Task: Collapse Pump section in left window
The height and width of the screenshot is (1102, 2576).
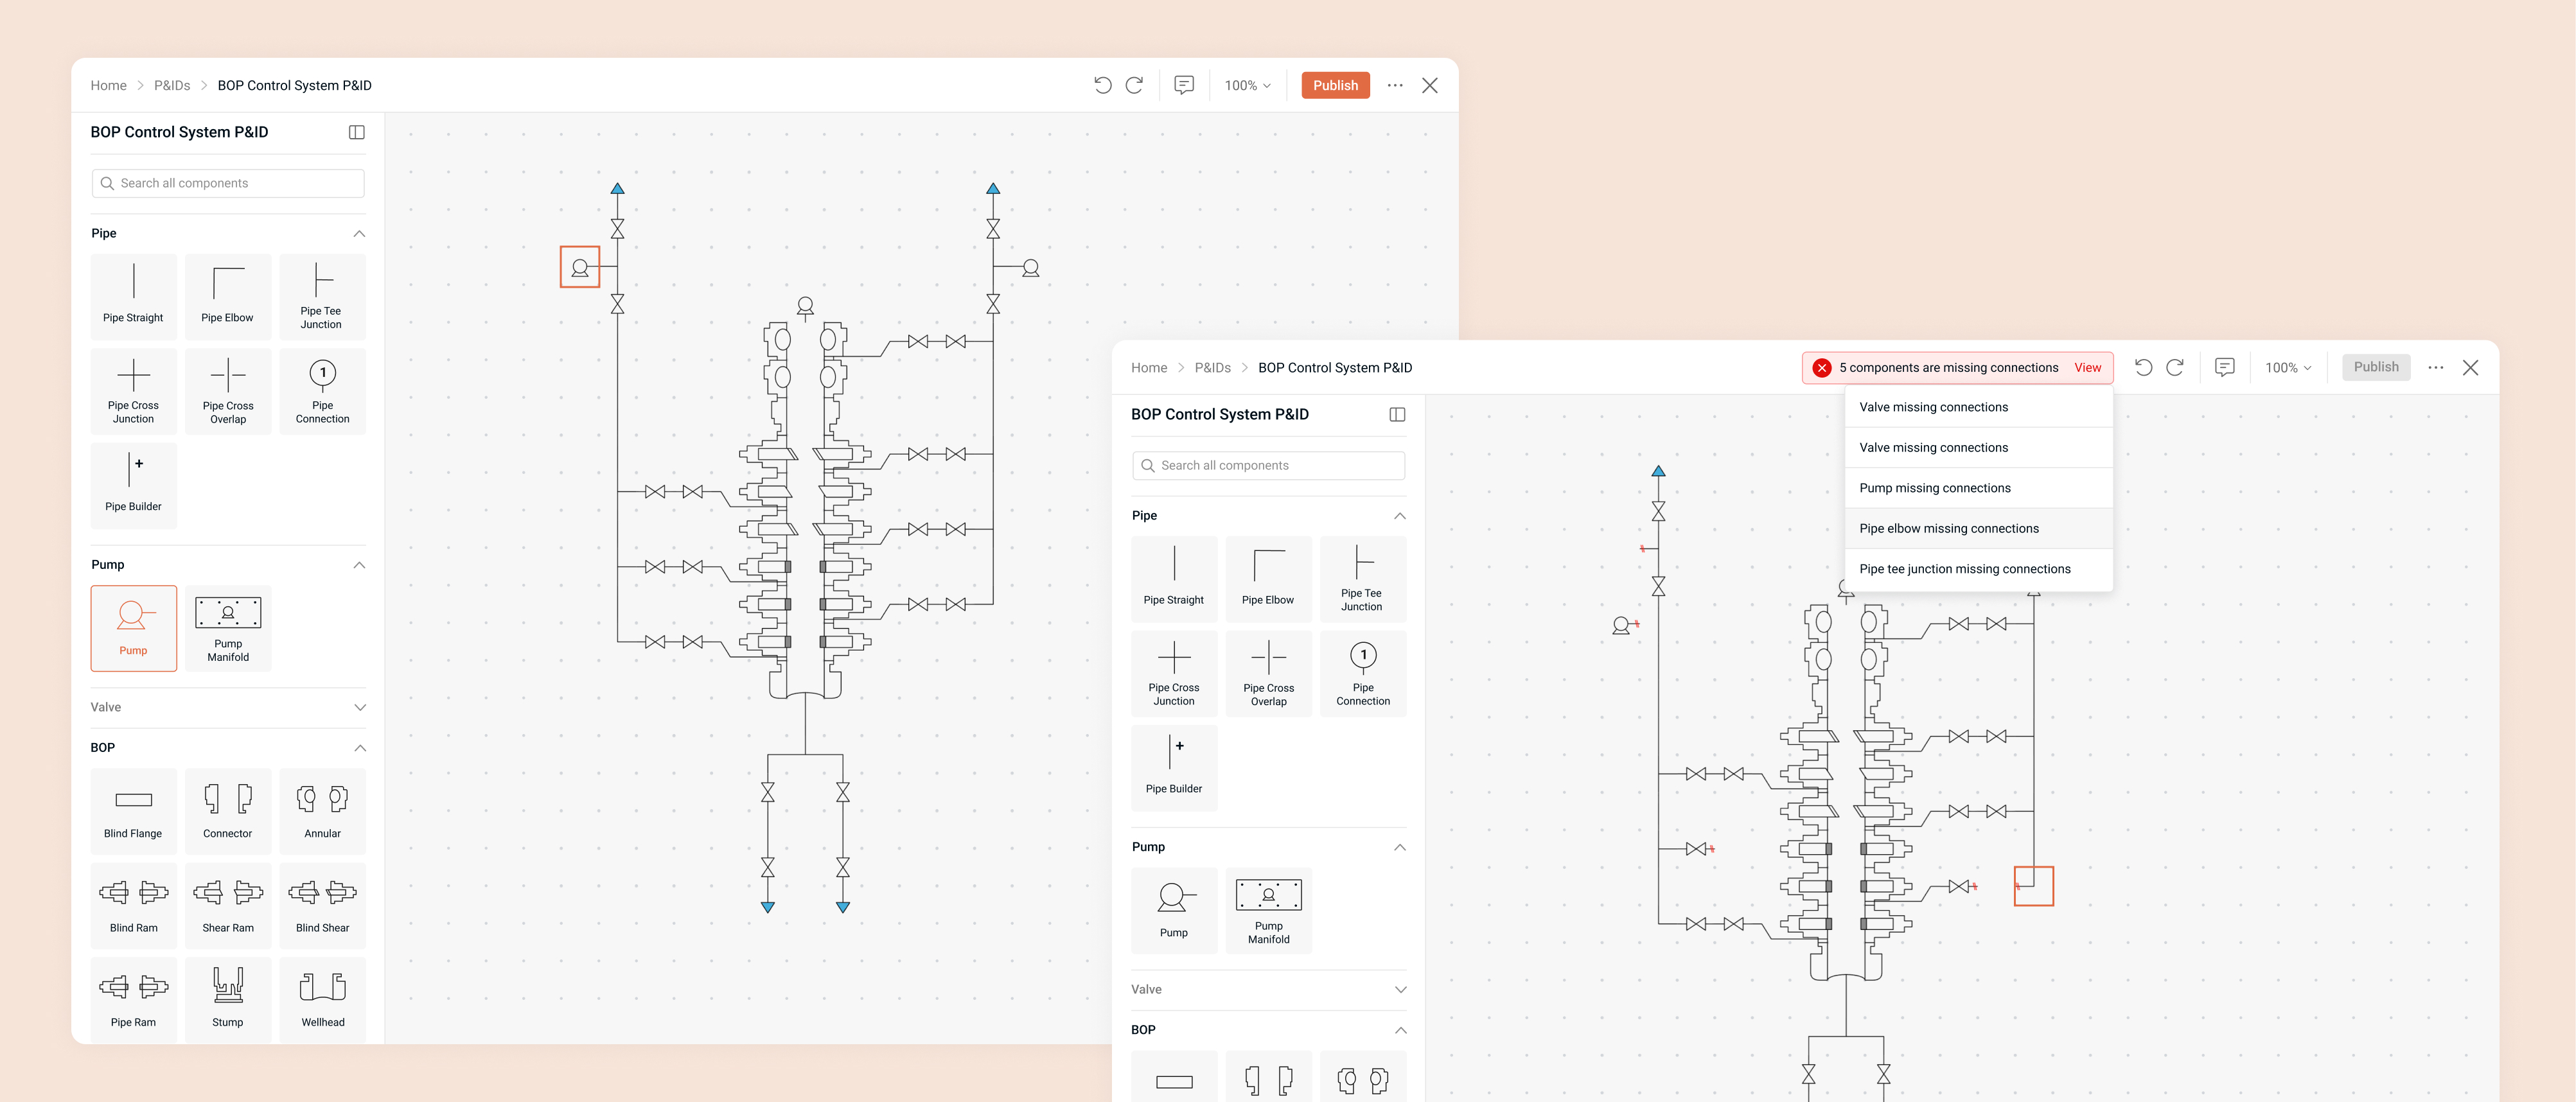Action: [360, 565]
